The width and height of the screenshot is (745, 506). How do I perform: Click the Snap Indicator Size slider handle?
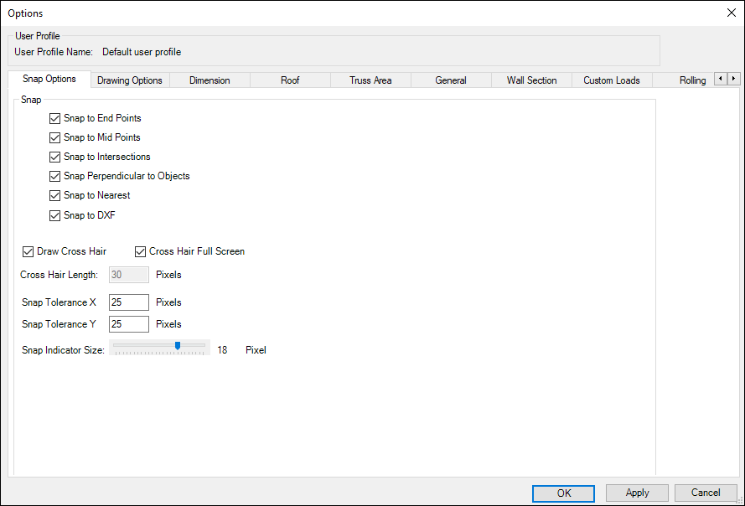click(x=178, y=345)
